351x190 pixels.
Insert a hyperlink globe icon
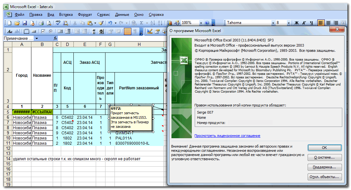click(134, 23)
